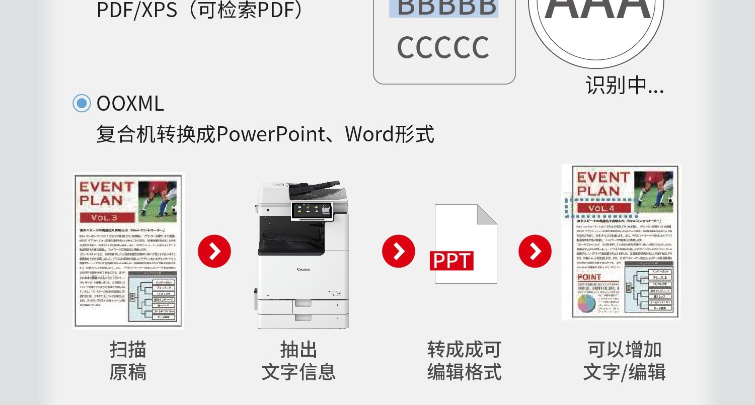The width and height of the screenshot is (755, 405).
Task: Click the 扫描原稿 caption
Action: click(x=128, y=361)
